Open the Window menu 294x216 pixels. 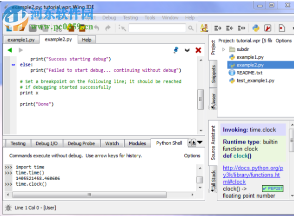pos(170,18)
